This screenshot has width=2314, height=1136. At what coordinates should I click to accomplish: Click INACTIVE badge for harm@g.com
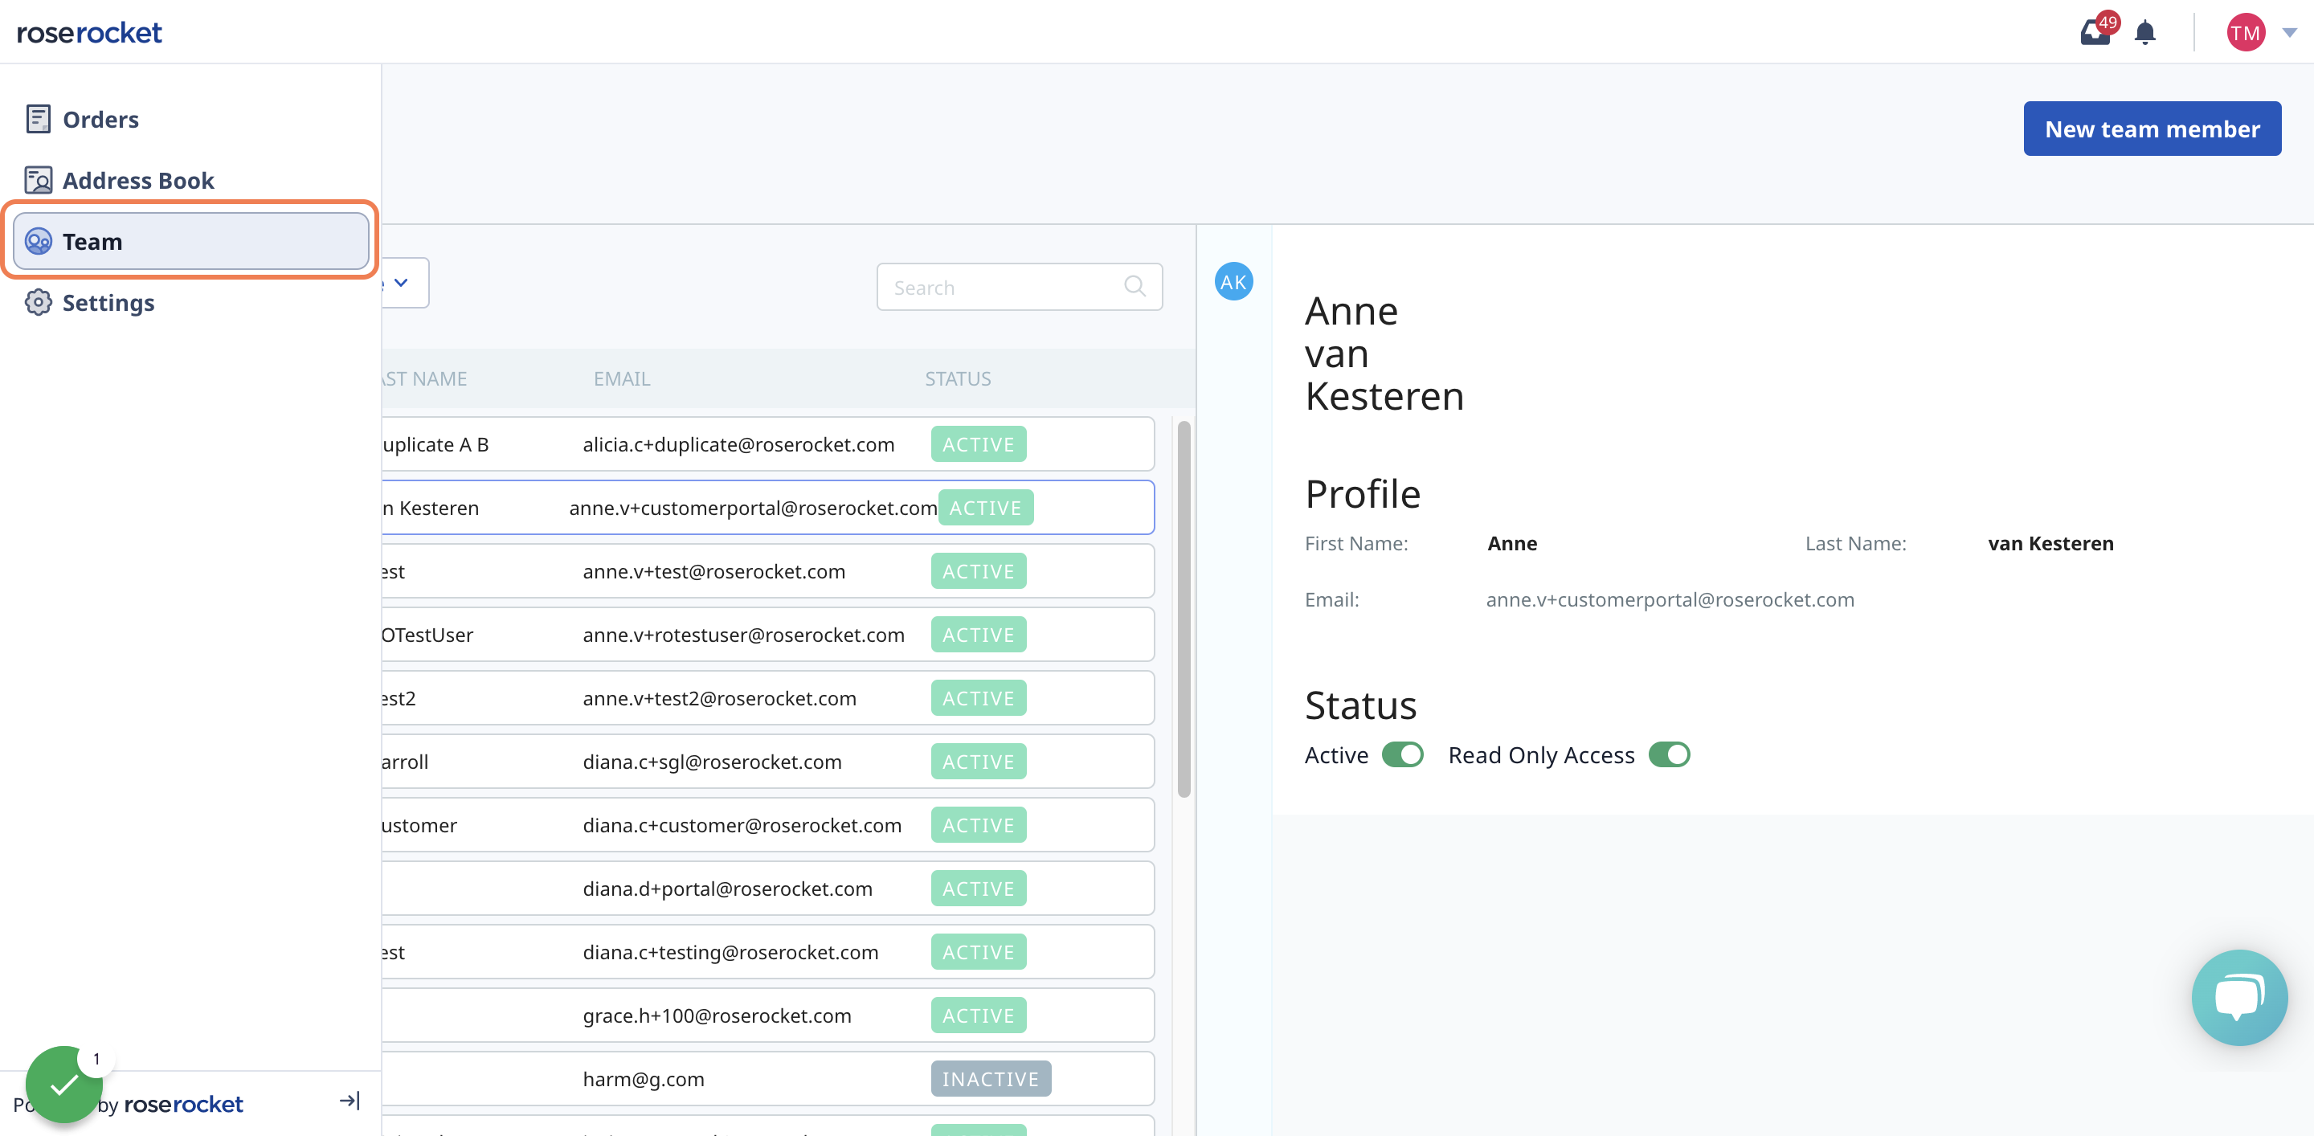tap(990, 1078)
